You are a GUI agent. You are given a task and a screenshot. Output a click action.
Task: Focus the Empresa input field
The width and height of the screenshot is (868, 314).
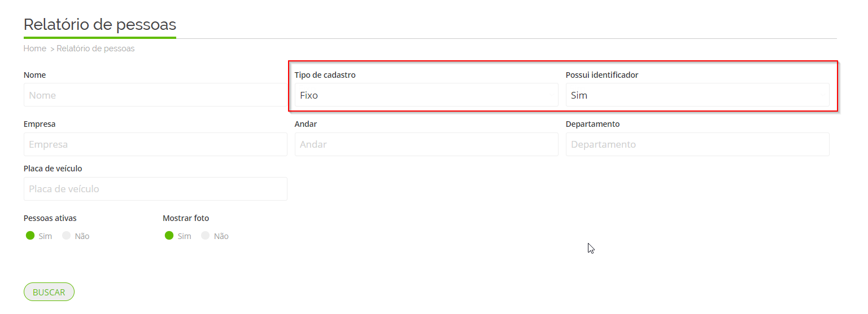pos(155,144)
